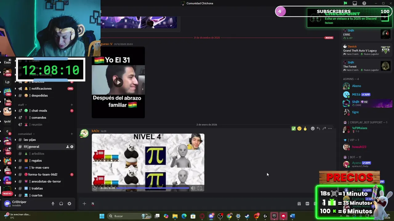The image size is (394, 221).
Task: Open the comandos channel
Action: [x=46, y=118]
